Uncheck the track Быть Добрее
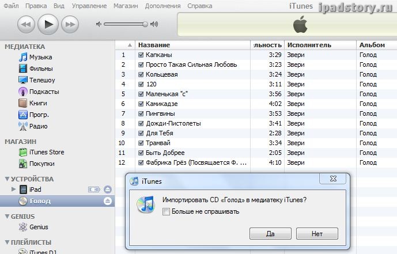The width and height of the screenshot is (397, 254). (x=141, y=153)
